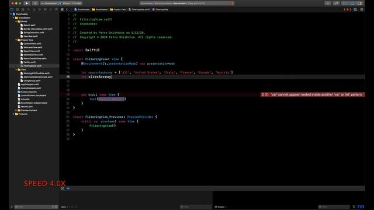Open the Source Control navigator
374x210 pixels.
point(18,9)
